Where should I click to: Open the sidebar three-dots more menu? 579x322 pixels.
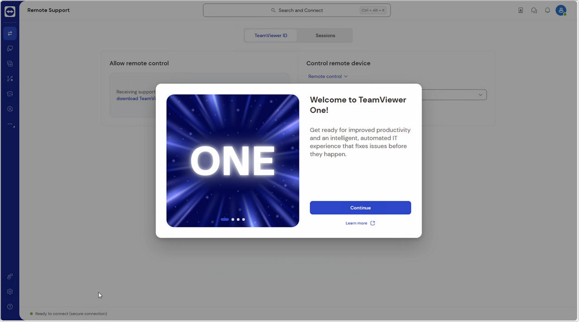10,124
